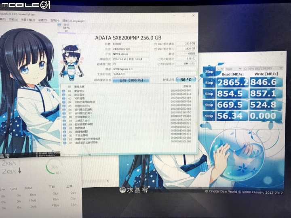Click status orb for SMART attribute 05
Image resolution: width=291 pixels, height=218 pixels.
(64, 106)
